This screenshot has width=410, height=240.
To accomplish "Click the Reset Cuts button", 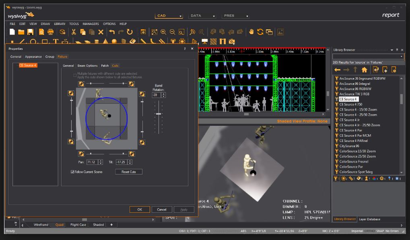I will (x=129, y=172).
